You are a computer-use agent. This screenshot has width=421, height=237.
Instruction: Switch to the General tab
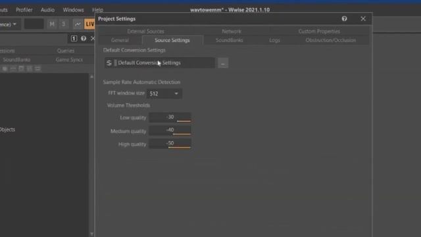tap(120, 40)
